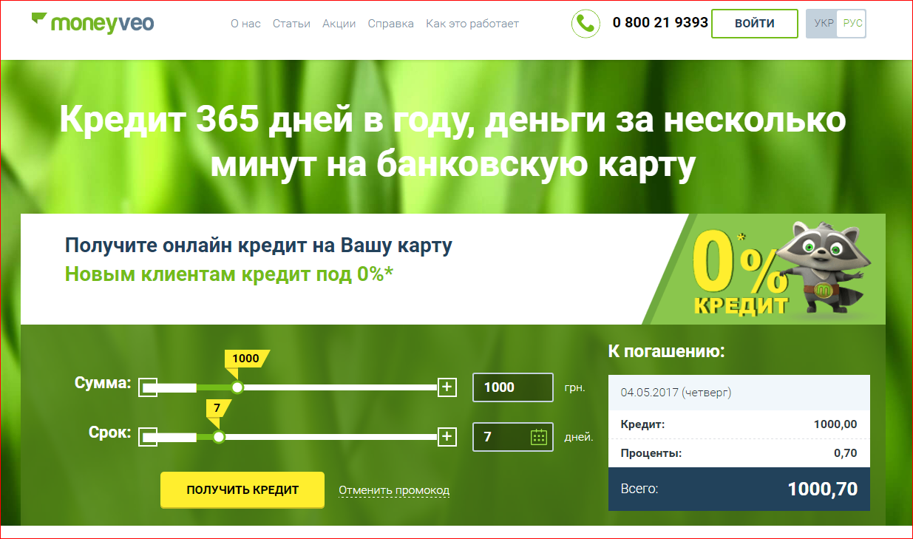Viewport: 913px width, 539px height.
Task: Go to the Акции section
Action: pyautogui.click(x=339, y=24)
